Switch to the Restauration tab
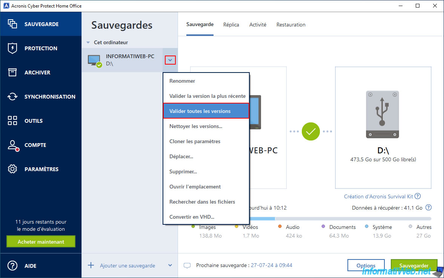 pyautogui.click(x=291, y=25)
